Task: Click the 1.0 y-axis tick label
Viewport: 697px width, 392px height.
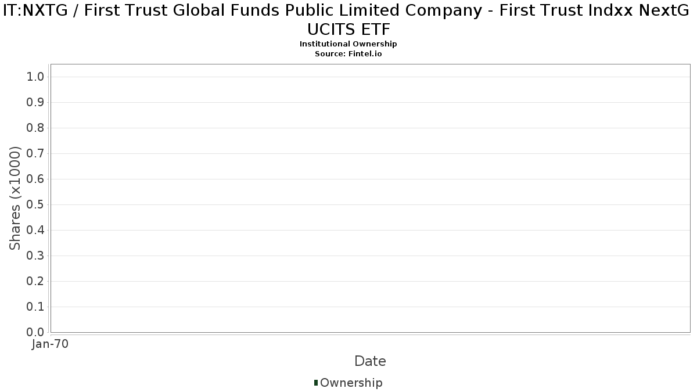Action: (x=35, y=77)
